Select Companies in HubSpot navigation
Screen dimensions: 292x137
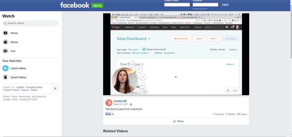click(x=154, y=27)
